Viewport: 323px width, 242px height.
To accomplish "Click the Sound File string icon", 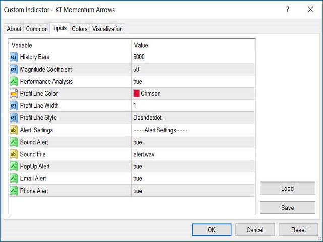I will [14, 154].
